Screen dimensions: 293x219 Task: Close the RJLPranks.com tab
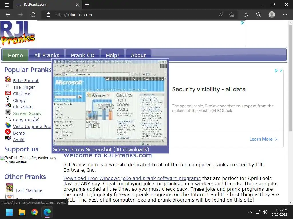pyautogui.click(x=77, y=5)
